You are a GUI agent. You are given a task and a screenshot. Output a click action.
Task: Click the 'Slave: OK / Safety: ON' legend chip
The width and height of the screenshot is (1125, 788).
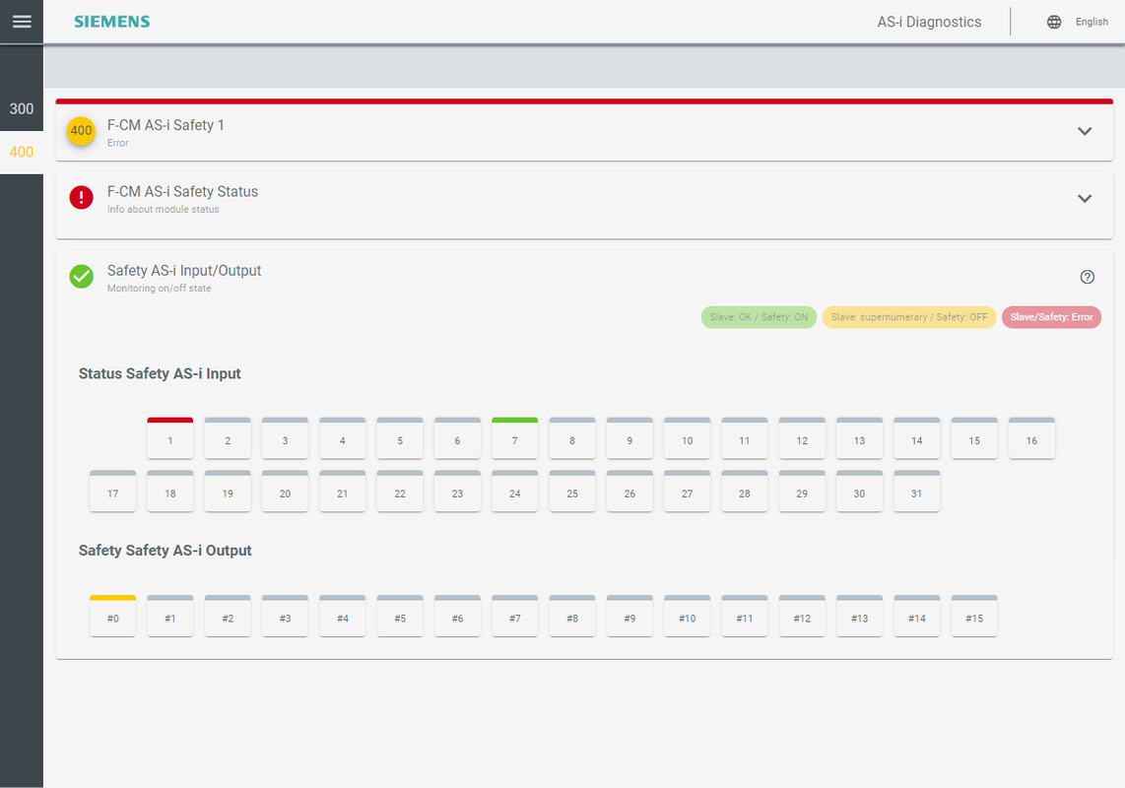tap(759, 317)
